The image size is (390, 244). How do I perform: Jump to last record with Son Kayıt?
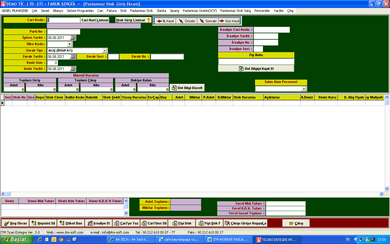coord(229,21)
